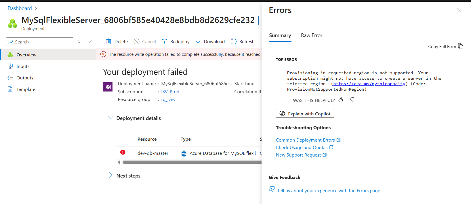Open the Dashboard breadcrumb link
471x204 pixels.
click(x=20, y=8)
